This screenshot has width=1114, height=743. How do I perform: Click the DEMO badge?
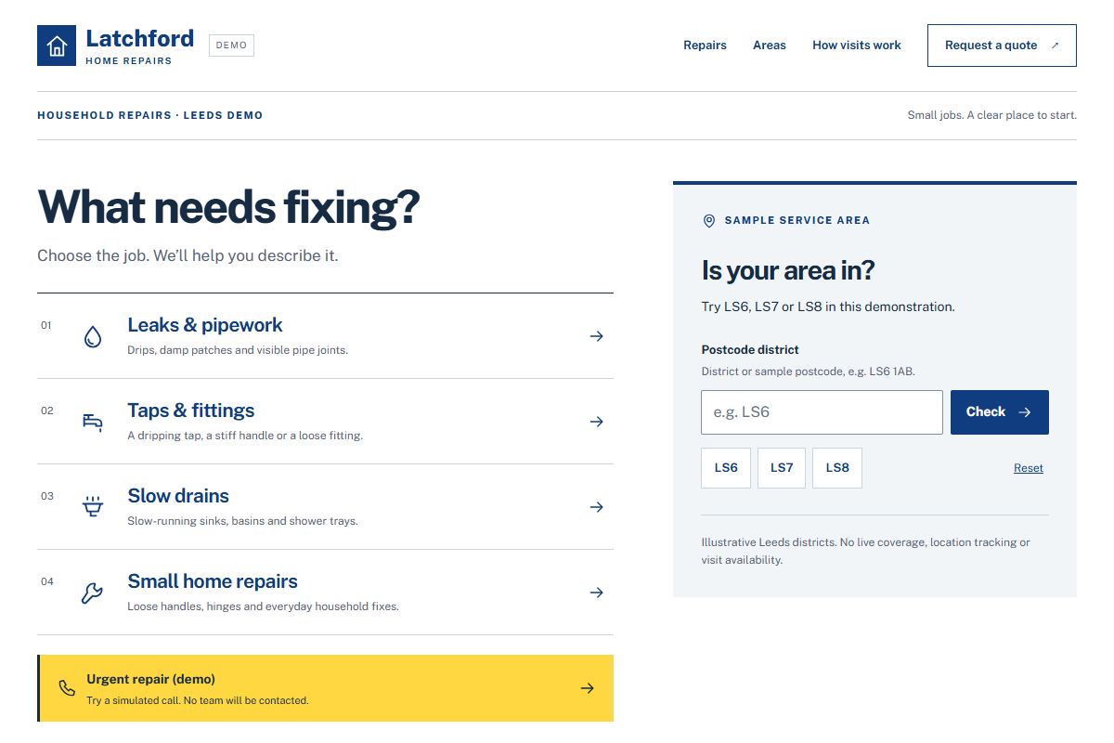pyautogui.click(x=231, y=46)
